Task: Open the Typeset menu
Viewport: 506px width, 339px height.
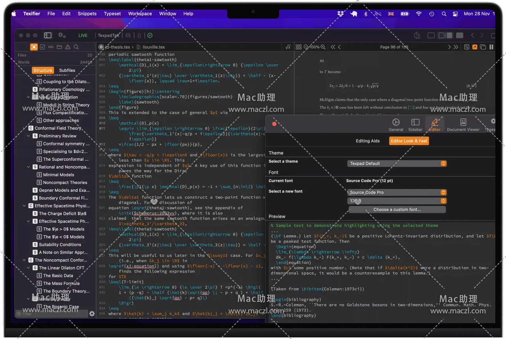Action: tap(112, 13)
